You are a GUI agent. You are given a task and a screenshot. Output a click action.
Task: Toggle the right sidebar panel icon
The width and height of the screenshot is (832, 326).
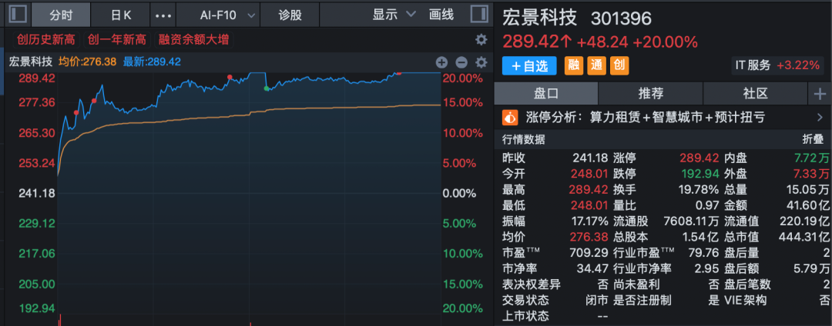pyautogui.click(x=479, y=15)
